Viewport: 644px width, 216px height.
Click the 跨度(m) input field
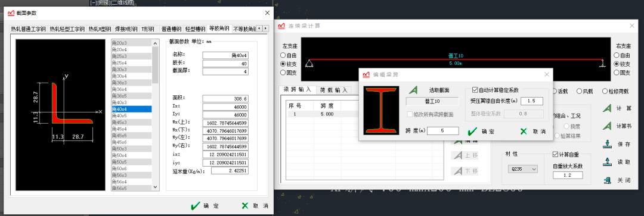click(x=442, y=131)
